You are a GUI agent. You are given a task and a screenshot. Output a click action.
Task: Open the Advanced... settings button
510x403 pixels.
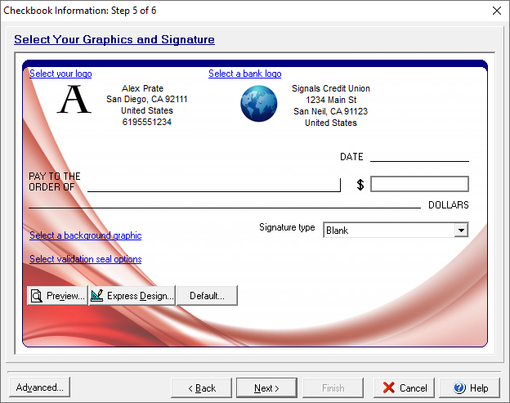pyautogui.click(x=40, y=387)
